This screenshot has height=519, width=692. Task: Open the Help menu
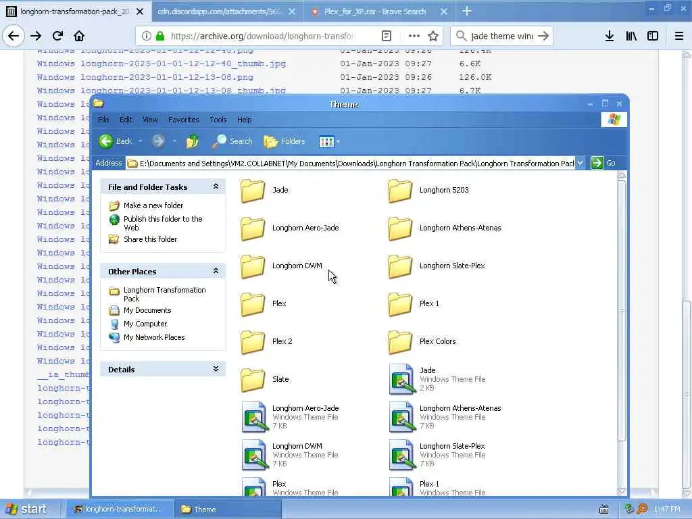click(x=244, y=120)
